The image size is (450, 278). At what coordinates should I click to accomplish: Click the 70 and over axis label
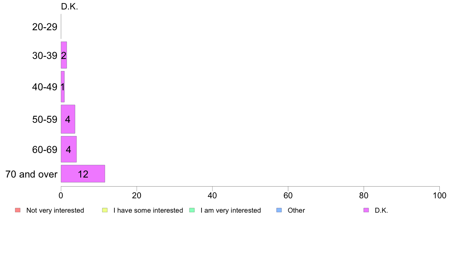click(31, 174)
